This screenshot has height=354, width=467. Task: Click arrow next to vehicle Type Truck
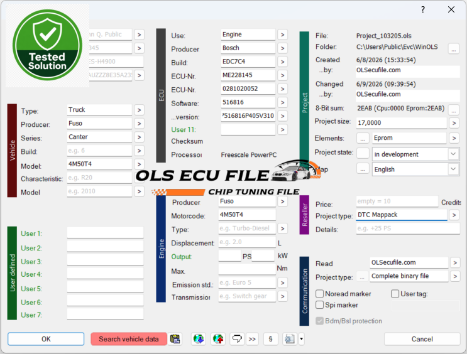pyautogui.click(x=139, y=110)
